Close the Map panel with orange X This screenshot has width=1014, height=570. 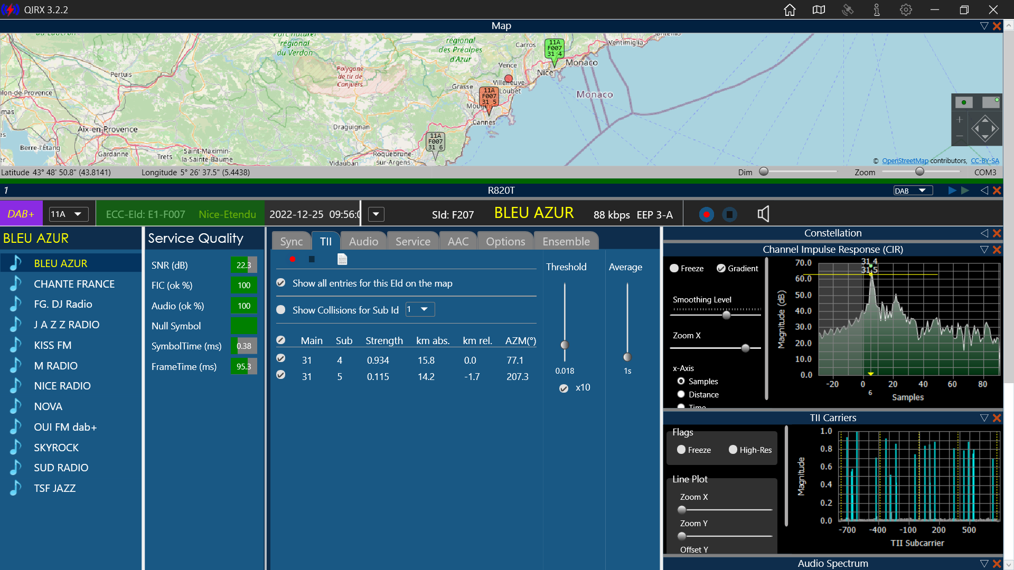[997, 26]
